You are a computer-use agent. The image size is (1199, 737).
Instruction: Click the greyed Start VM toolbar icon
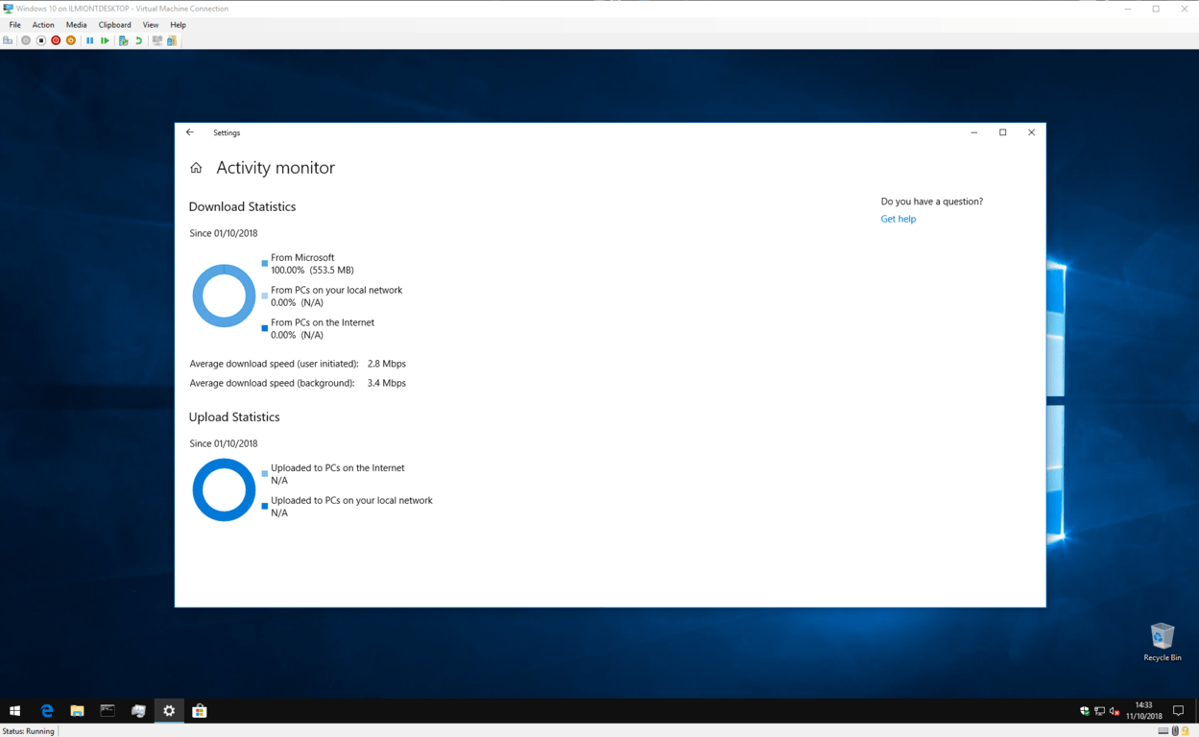(26, 40)
